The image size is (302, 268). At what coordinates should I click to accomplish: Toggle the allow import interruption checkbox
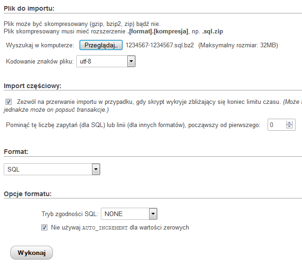click(8, 102)
